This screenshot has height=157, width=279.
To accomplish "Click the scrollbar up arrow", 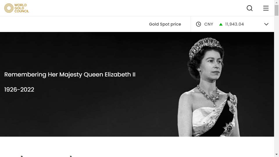I will (x=276, y=2).
